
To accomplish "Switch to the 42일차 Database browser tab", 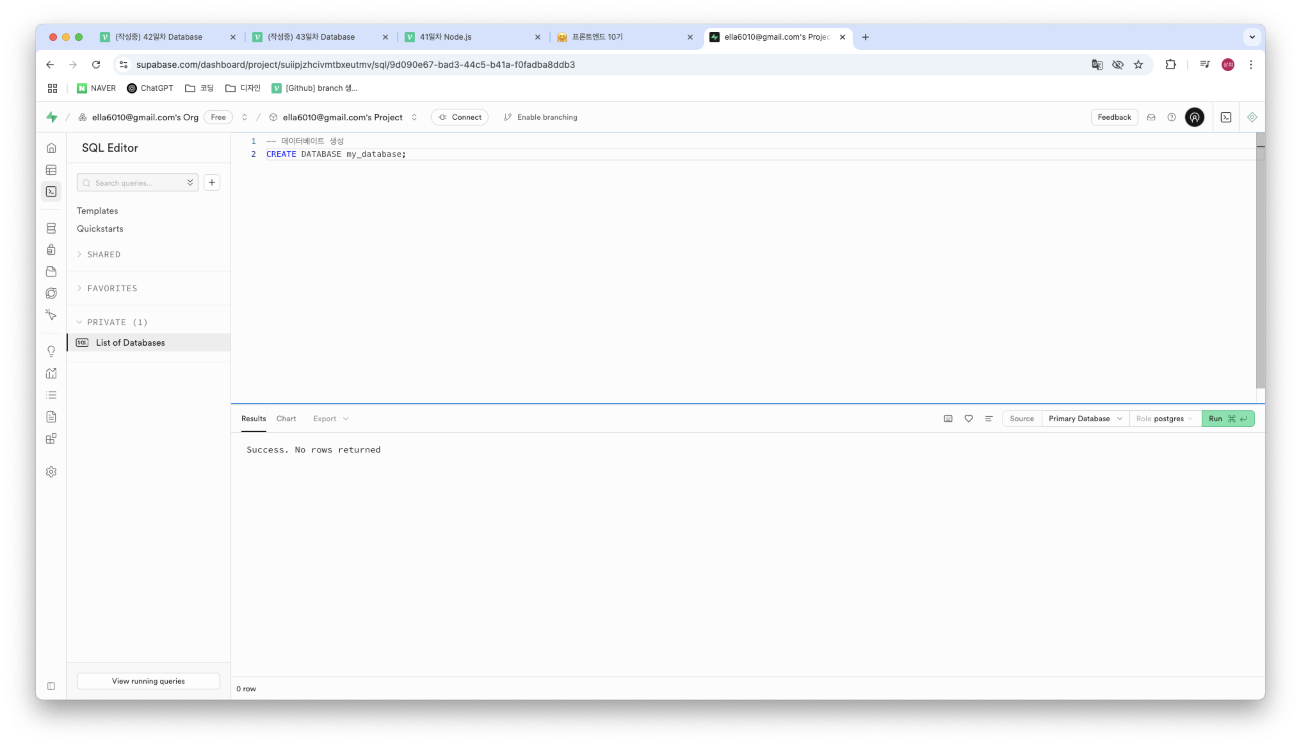I will (168, 37).
